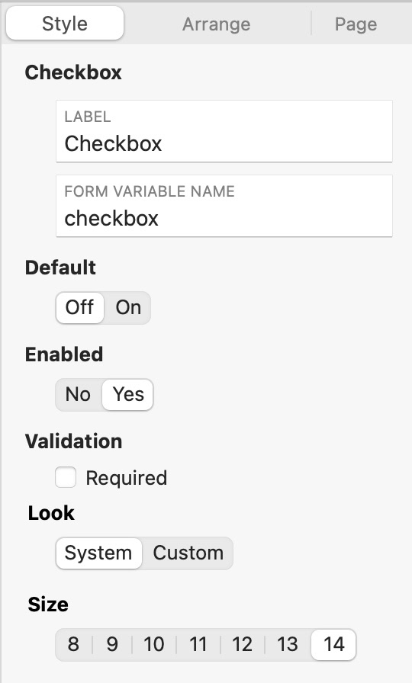Set Enabled to Yes
This screenshot has height=683, width=412.
pos(127,394)
